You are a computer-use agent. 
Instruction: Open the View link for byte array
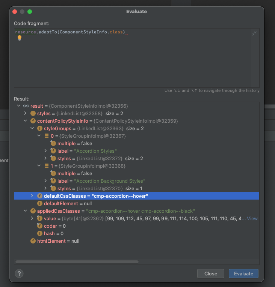(x=252, y=218)
